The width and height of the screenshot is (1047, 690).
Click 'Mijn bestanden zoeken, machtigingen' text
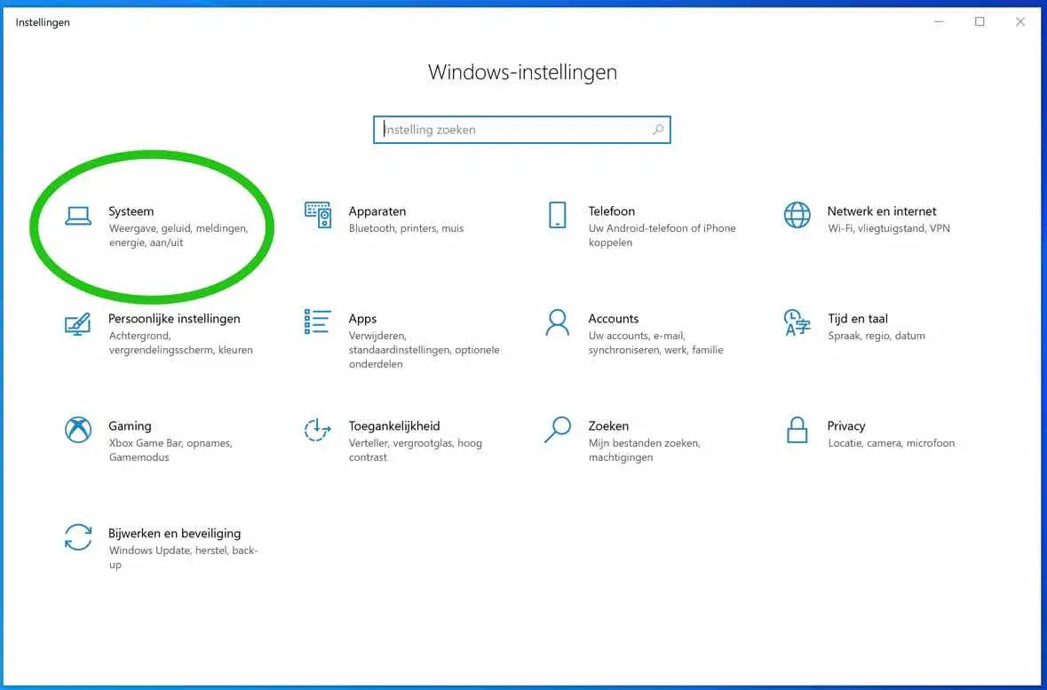pyautogui.click(x=645, y=450)
